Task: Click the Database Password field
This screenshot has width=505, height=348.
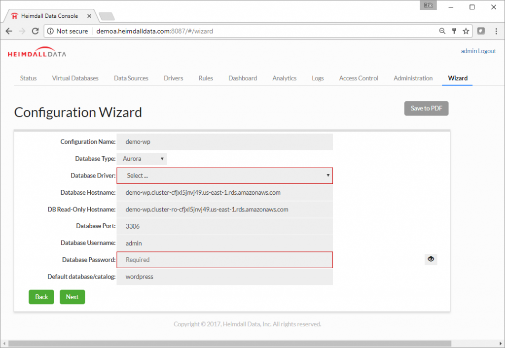Action: pyautogui.click(x=224, y=260)
